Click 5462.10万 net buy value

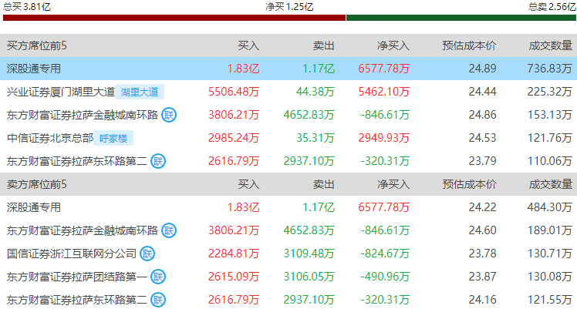(x=384, y=92)
